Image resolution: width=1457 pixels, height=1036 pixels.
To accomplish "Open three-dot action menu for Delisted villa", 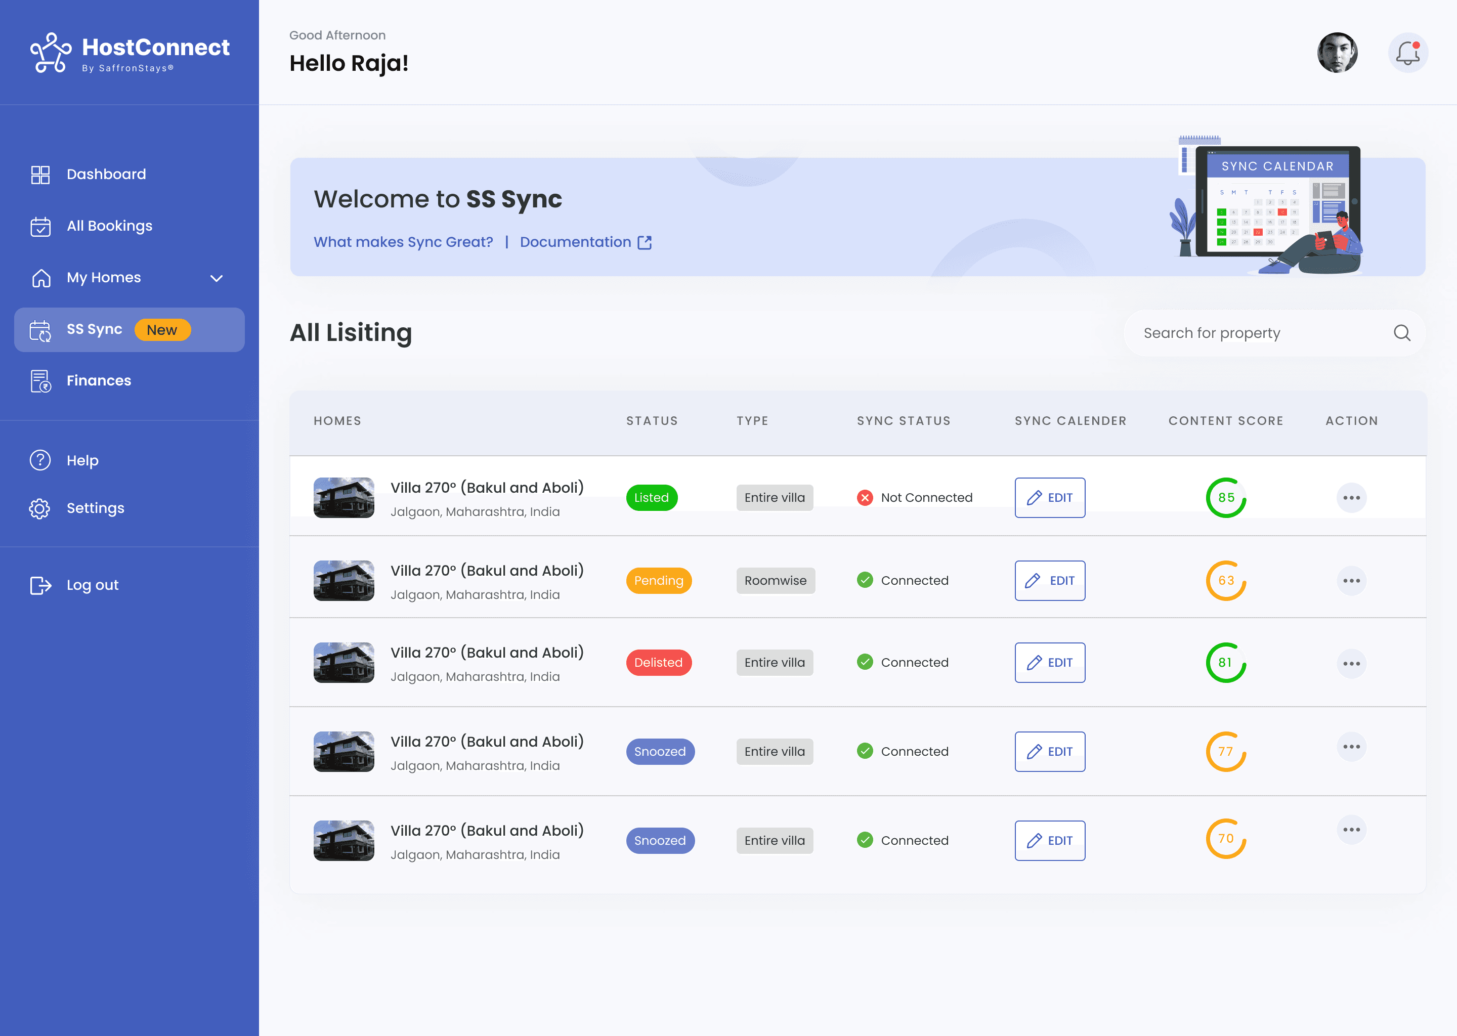I will click(x=1351, y=664).
